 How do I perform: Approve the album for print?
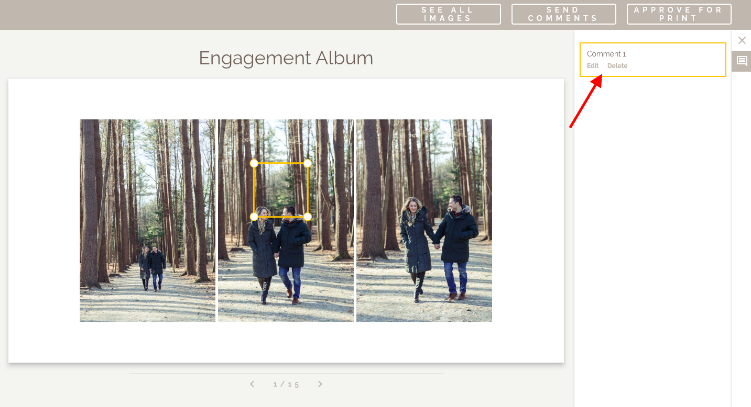[x=679, y=14]
